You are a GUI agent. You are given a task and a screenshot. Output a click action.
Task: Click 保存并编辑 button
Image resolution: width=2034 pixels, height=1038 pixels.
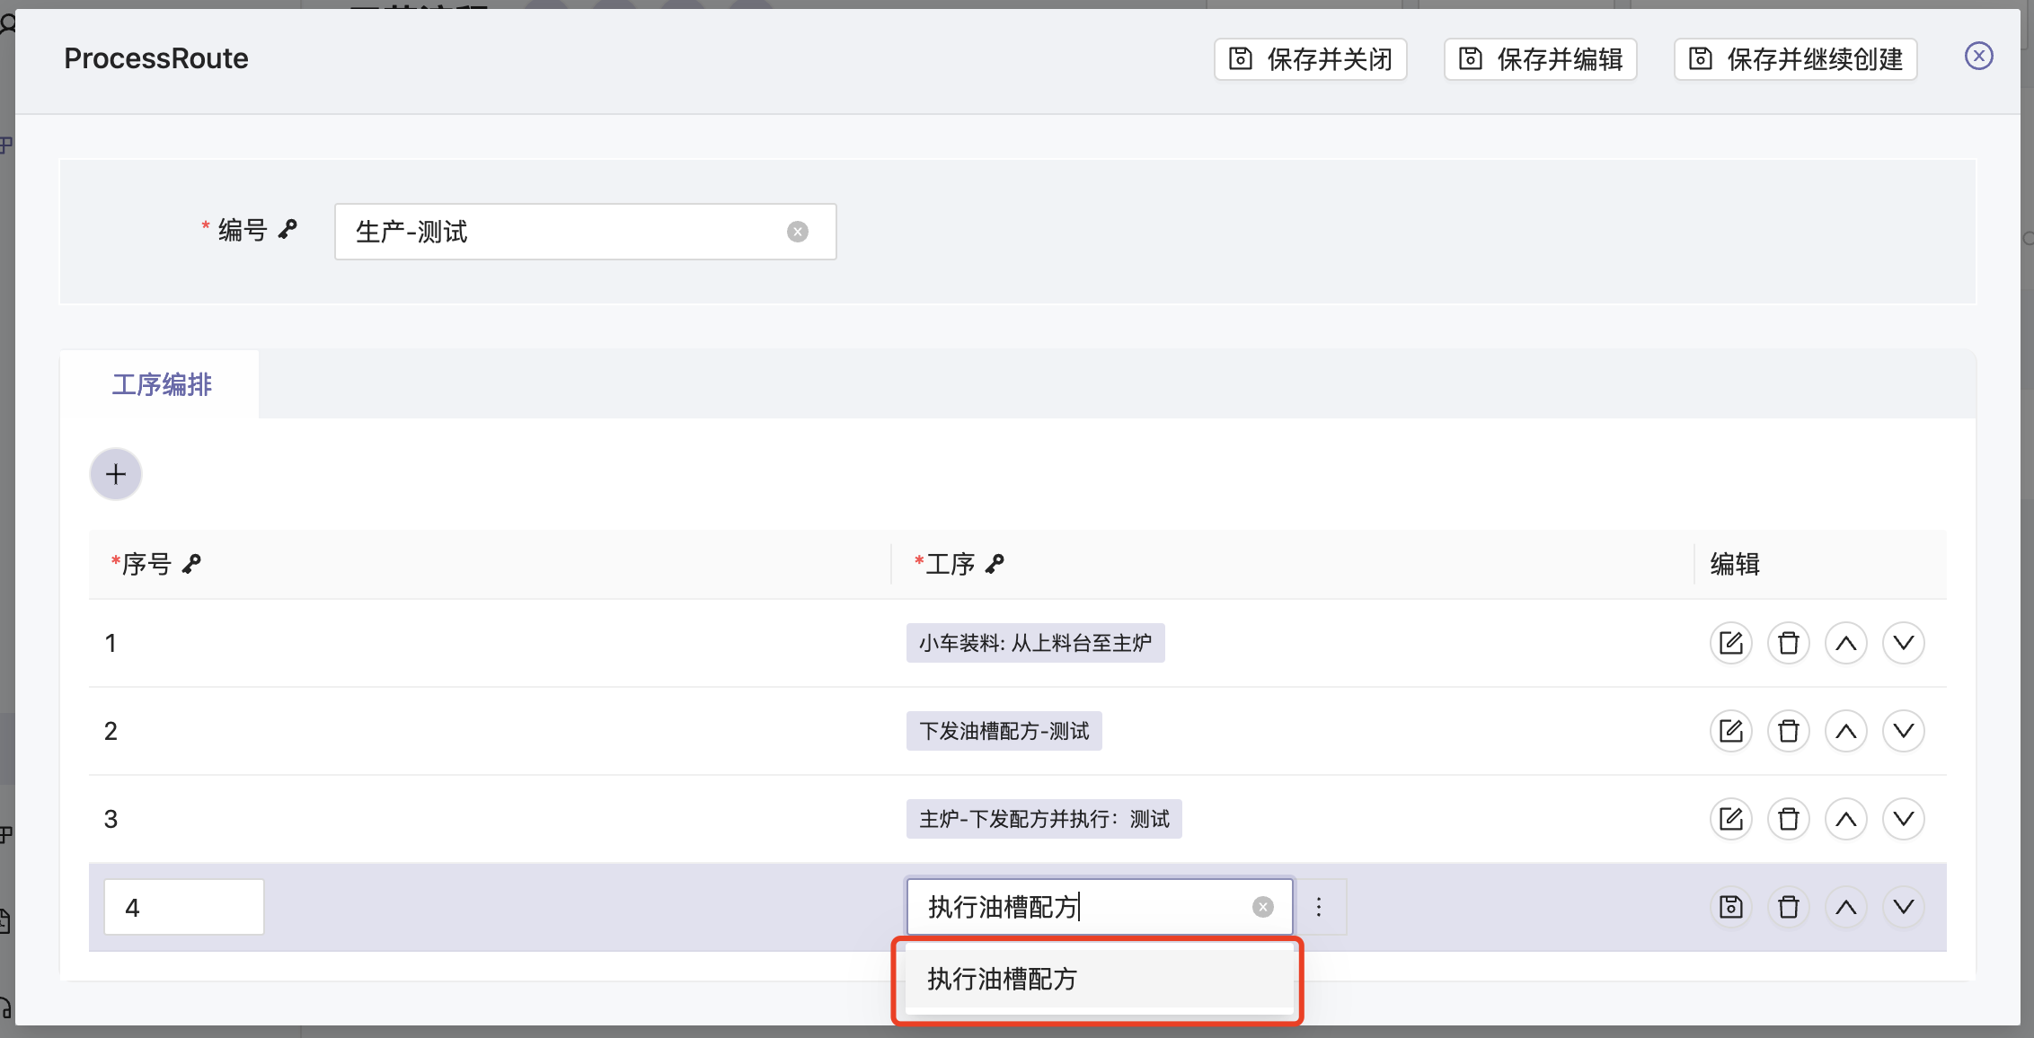[x=1540, y=59]
